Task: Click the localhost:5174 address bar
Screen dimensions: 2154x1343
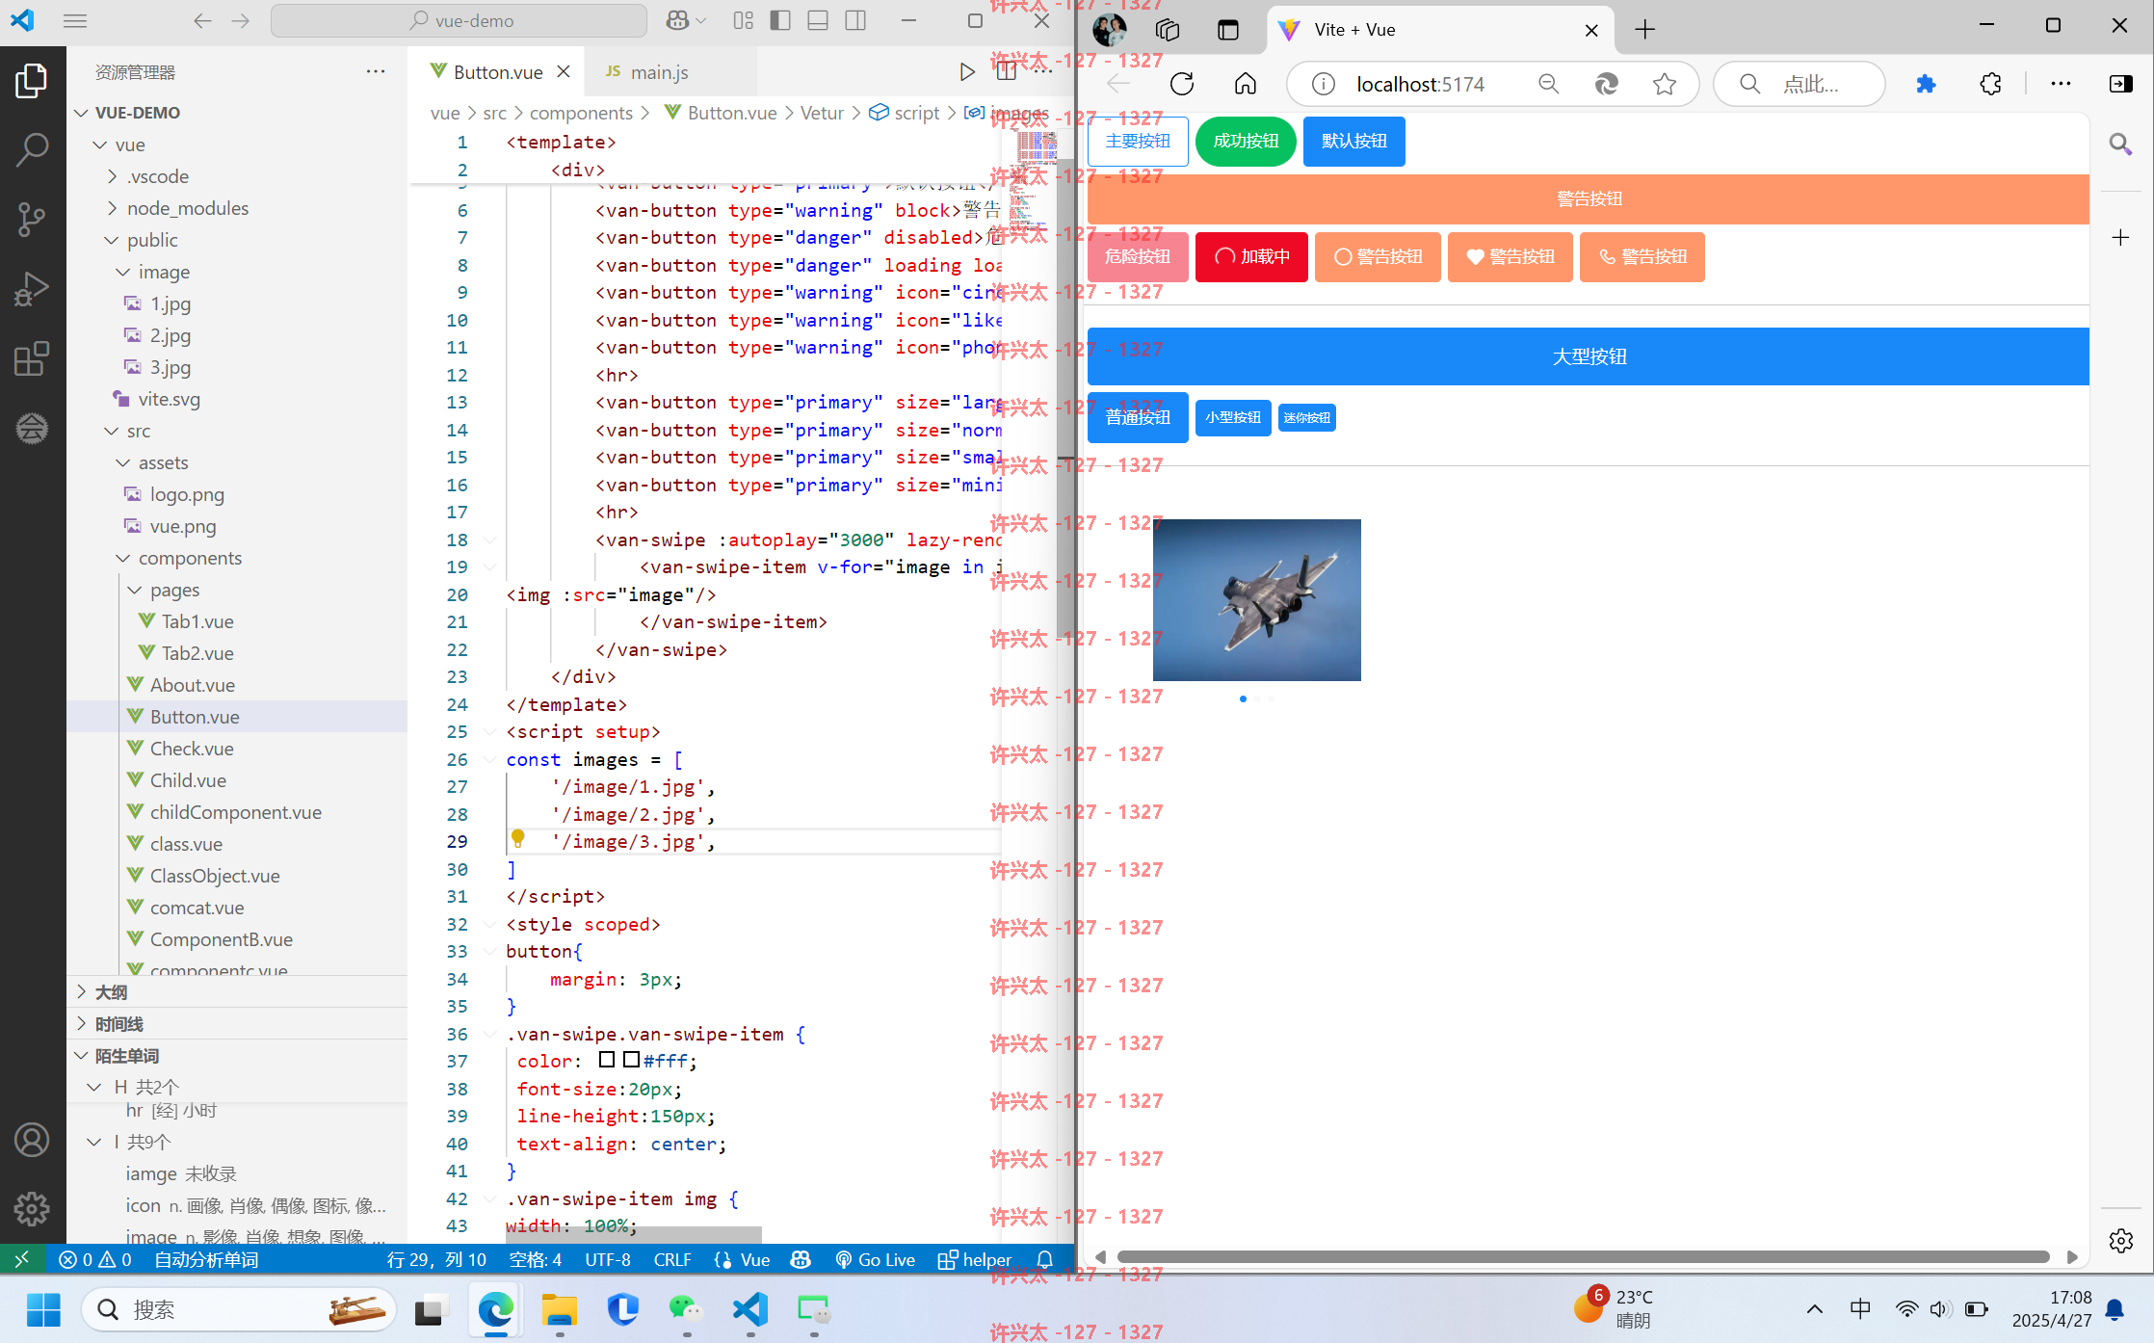Action: coord(1420,84)
